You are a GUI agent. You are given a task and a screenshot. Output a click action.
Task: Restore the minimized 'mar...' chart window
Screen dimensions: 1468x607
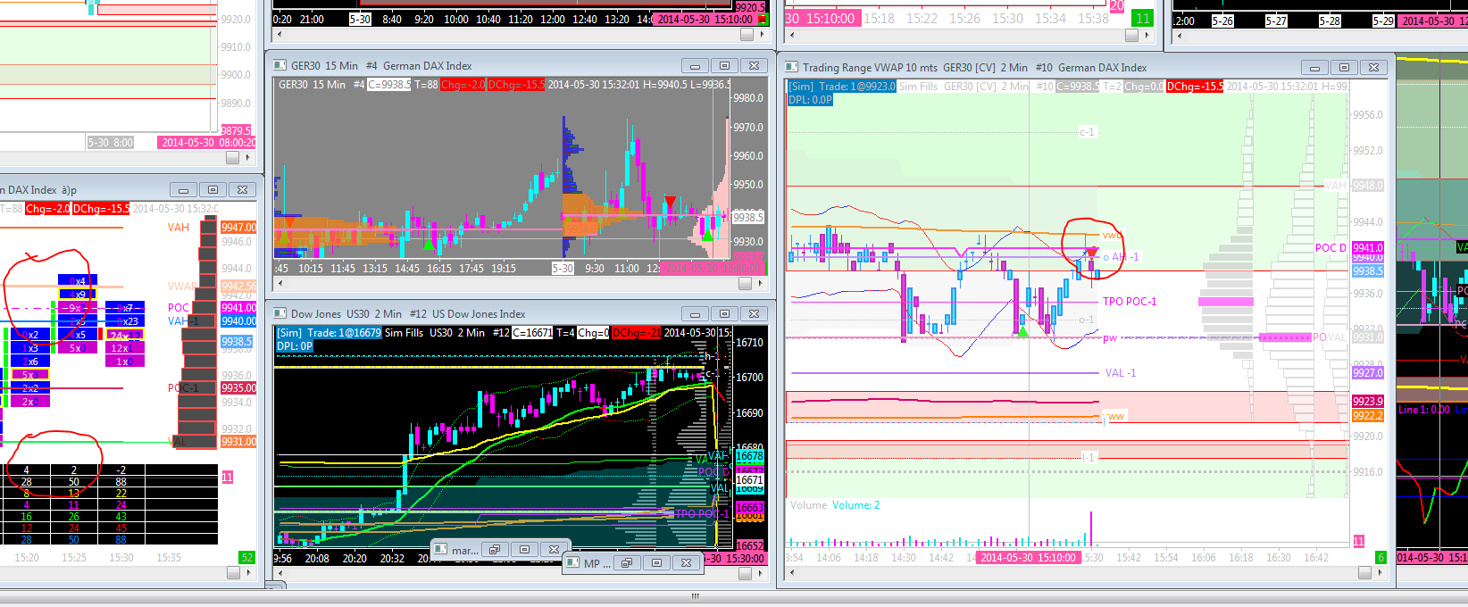pyautogui.click(x=495, y=550)
